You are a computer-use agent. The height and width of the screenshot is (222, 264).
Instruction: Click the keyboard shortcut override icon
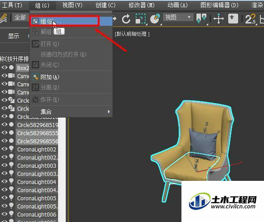click(233, 19)
